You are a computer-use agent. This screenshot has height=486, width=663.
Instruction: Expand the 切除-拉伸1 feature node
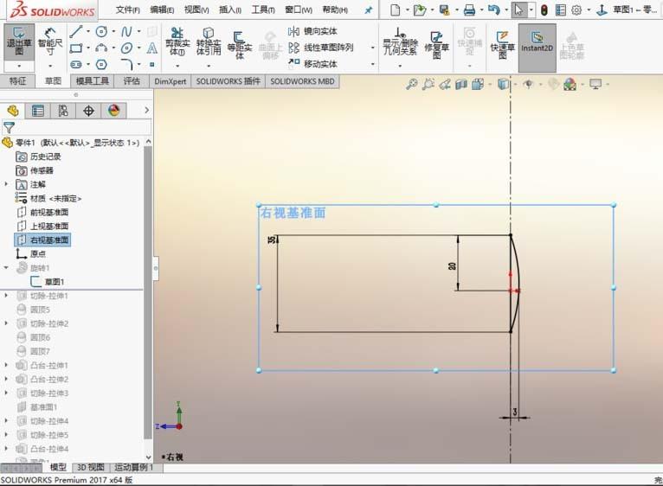(6, 296)
